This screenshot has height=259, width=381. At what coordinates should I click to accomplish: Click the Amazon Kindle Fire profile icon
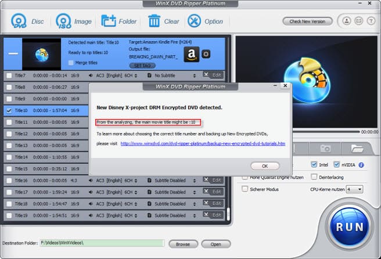192,54
